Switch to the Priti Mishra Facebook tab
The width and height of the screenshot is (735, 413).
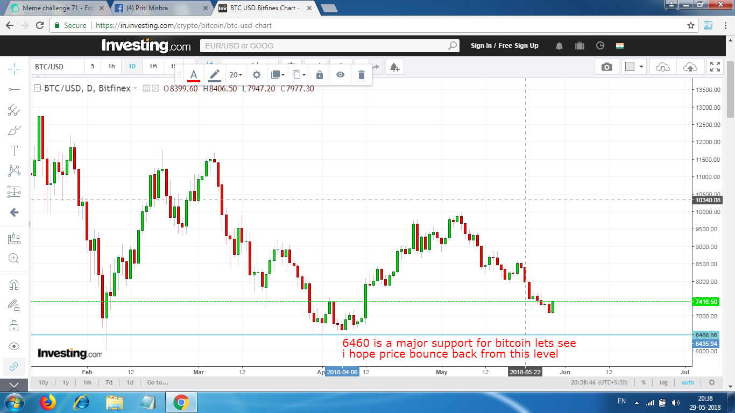[x=161, y=8]
